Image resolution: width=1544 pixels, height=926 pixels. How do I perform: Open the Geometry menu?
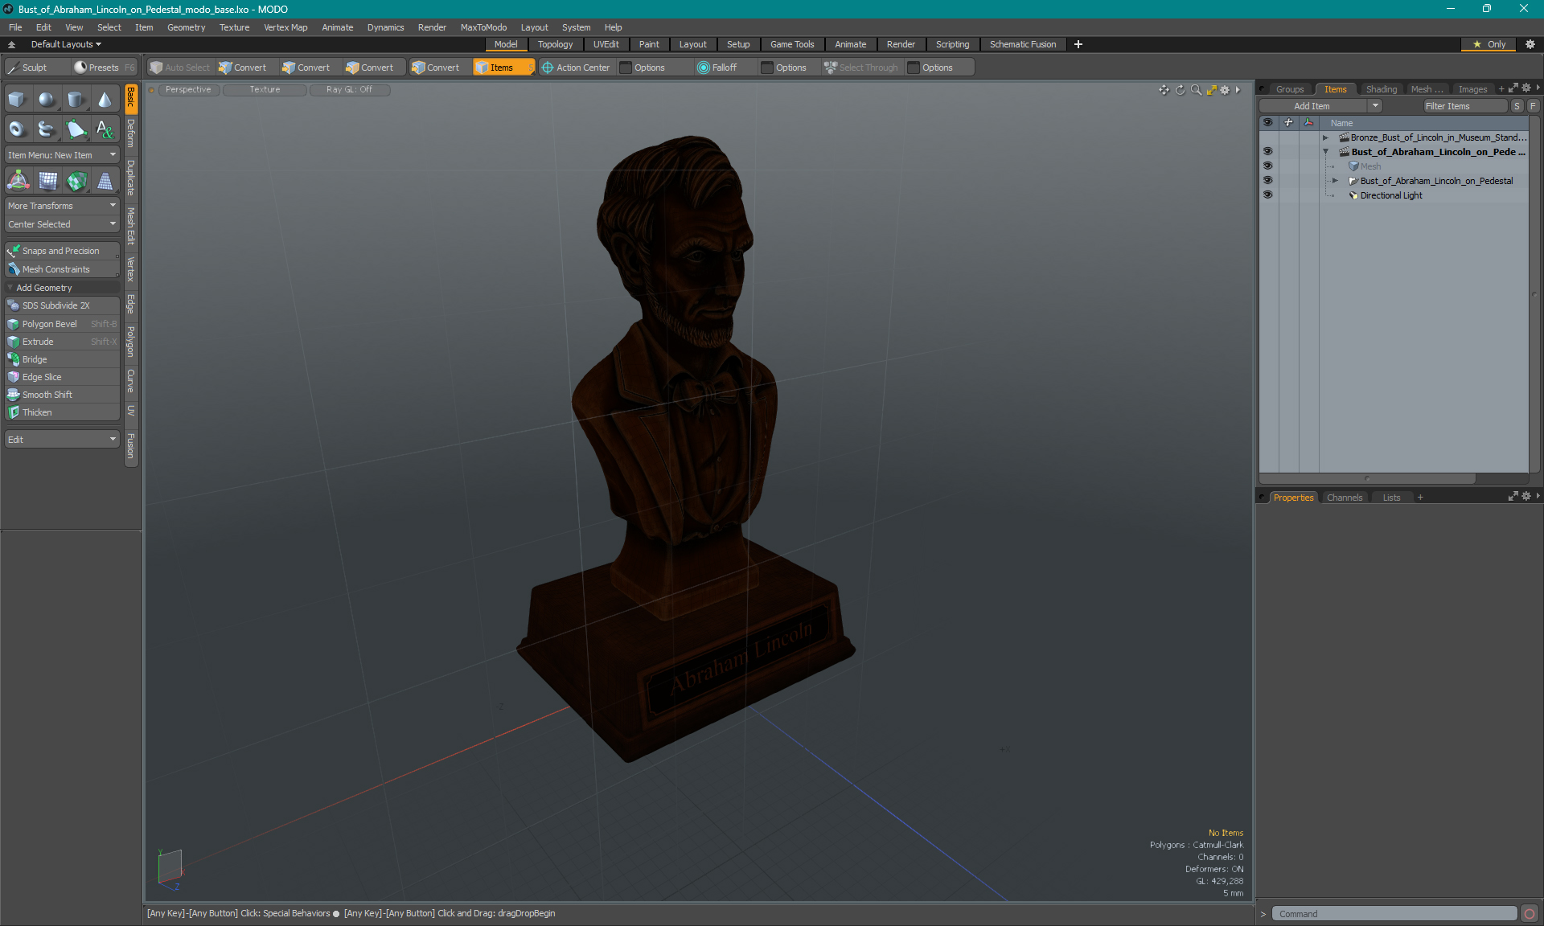click(186, 27)
